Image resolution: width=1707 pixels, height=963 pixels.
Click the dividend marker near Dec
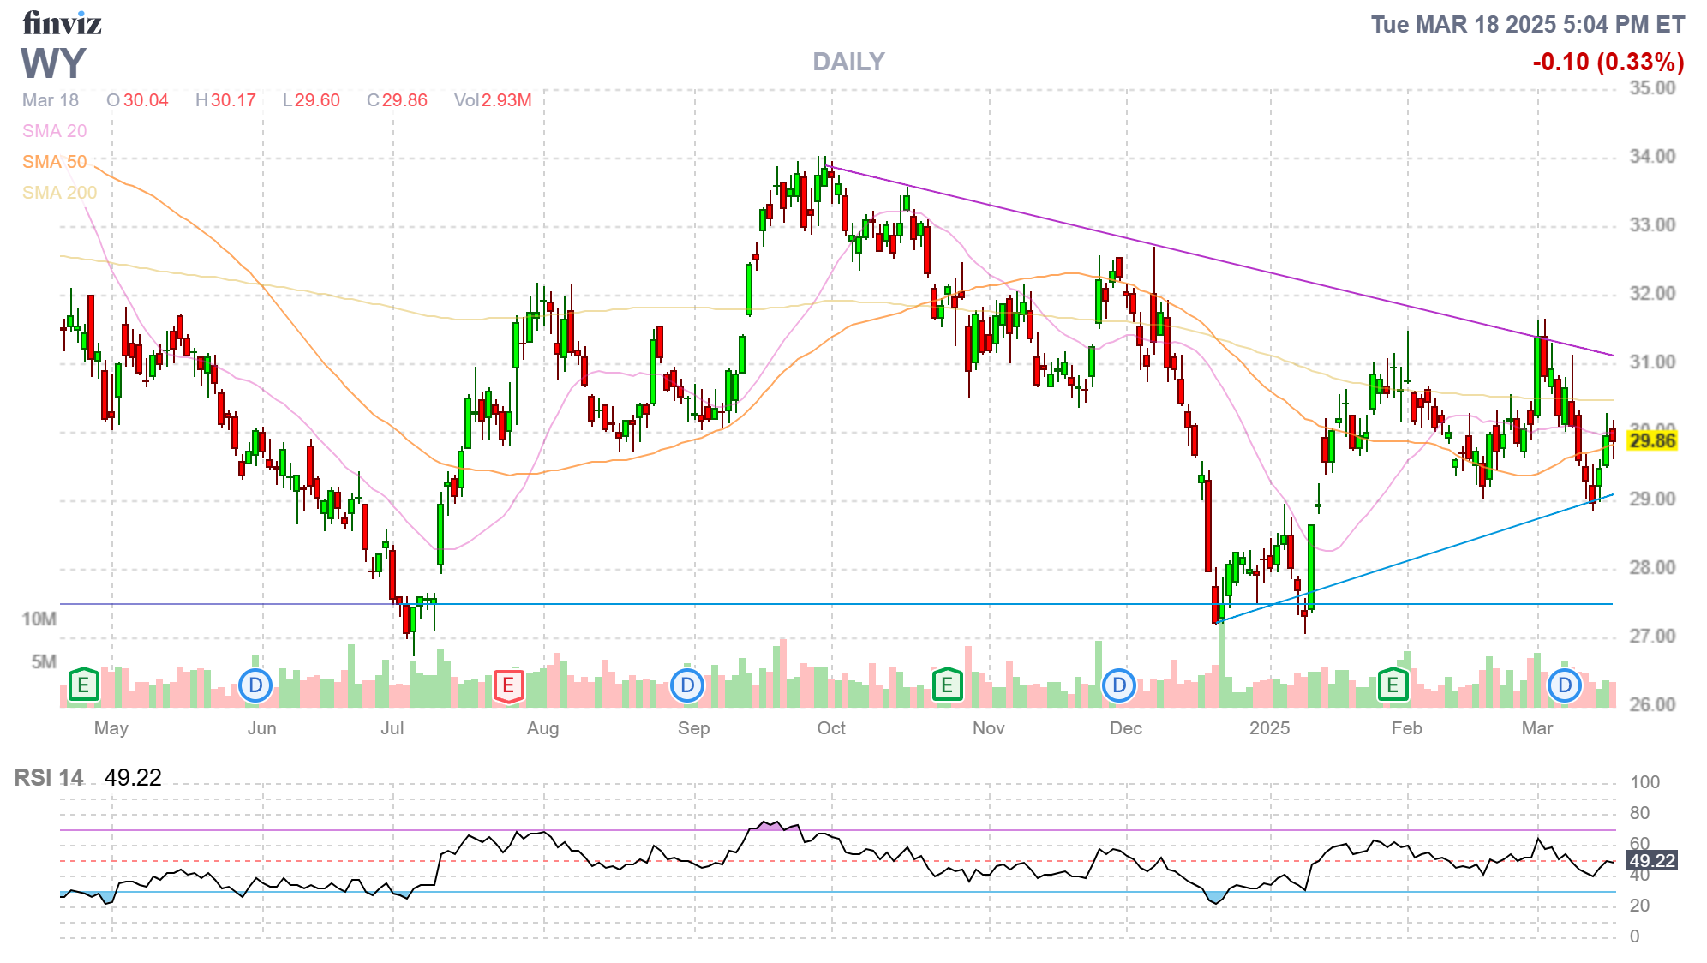pyautogui.click(x=1119, y=685)
